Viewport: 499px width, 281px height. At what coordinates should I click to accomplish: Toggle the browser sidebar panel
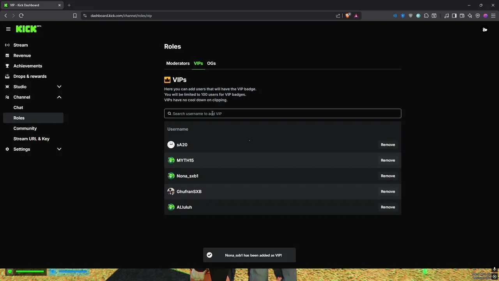point(454,16)
